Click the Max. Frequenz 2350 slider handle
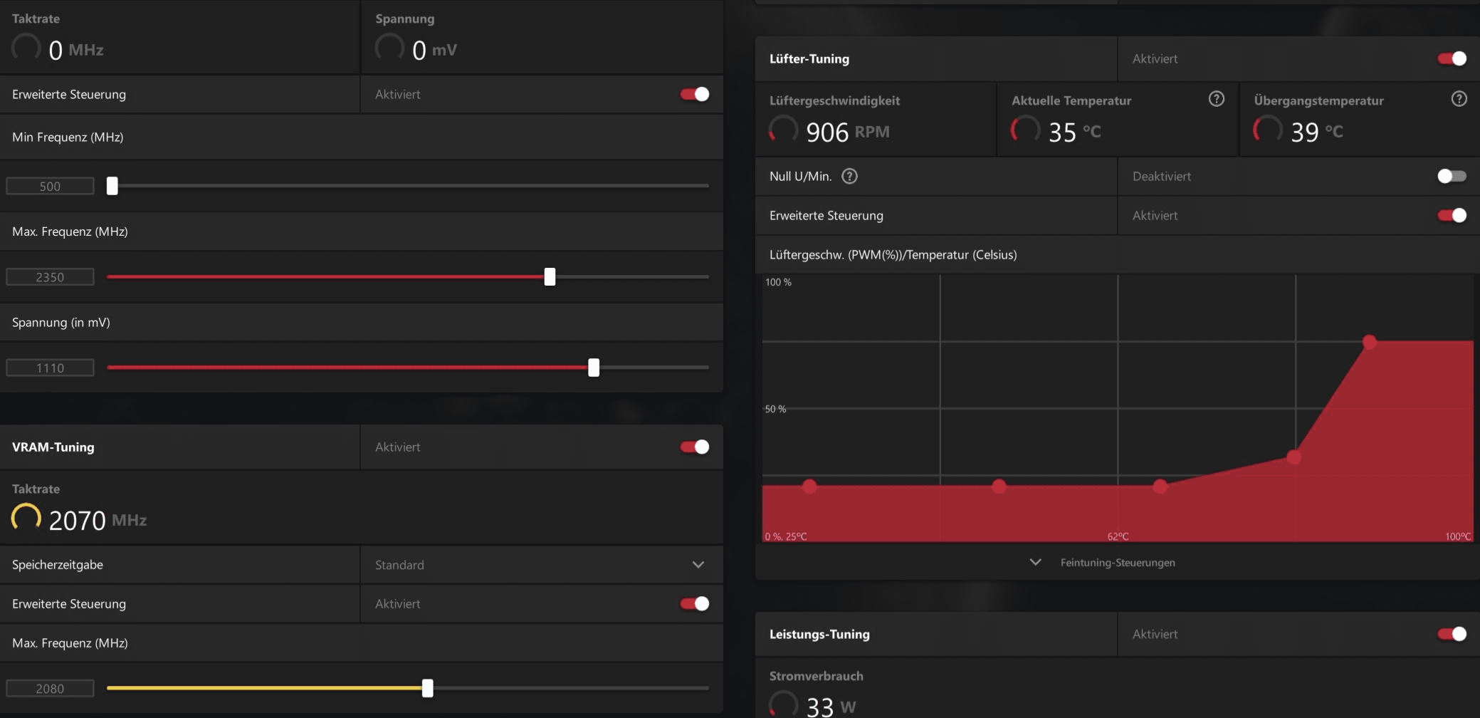1480x718 pixels. click(x=550, y=277)
